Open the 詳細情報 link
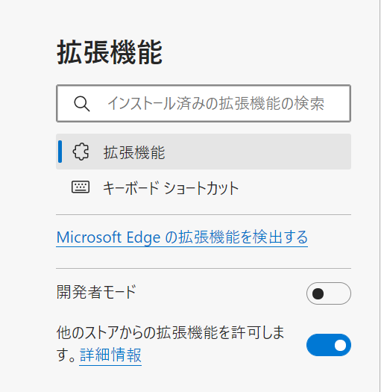Image resolution: width=381 pixels, height=392 pixels. point(110,355)
